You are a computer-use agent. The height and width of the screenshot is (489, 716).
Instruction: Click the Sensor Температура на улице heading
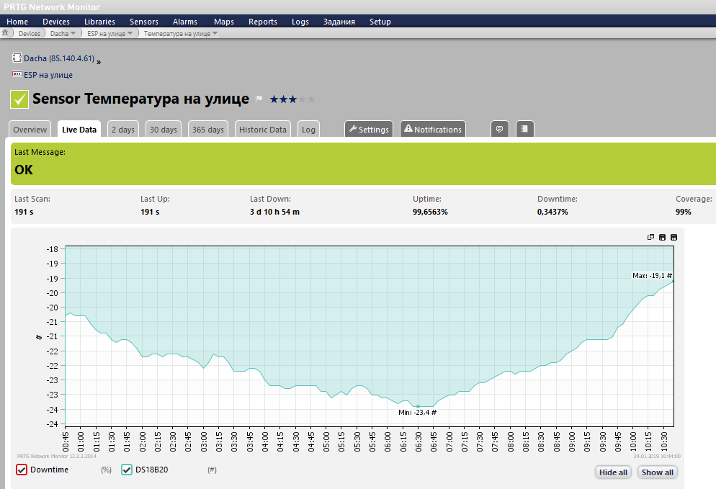(x=140, y=99)
